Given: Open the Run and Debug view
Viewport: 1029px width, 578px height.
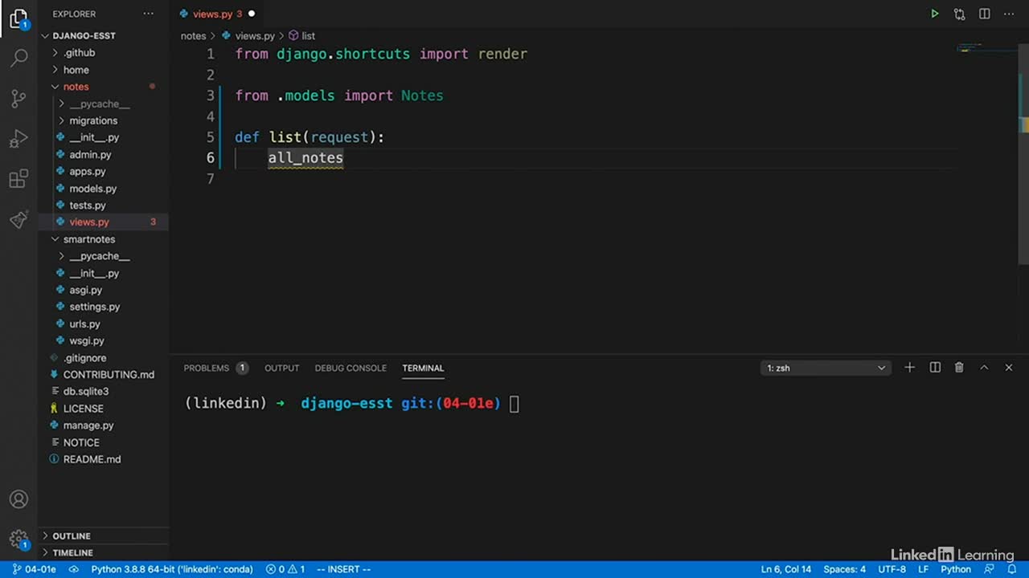Looking at the screenshot, I should (18, 139).
